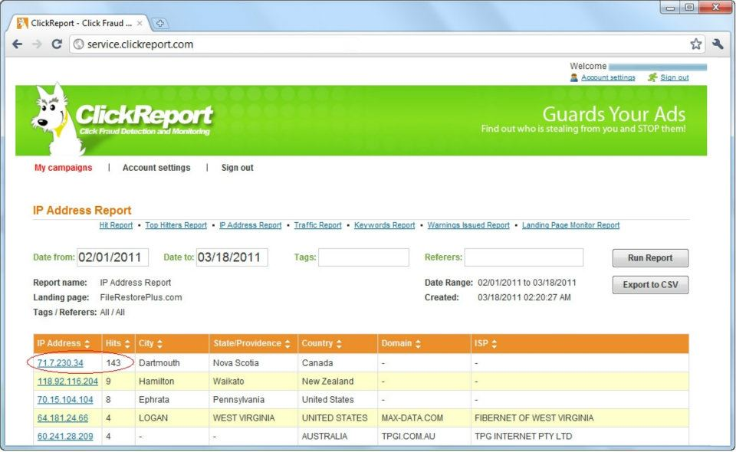Bookmark the page via the star icon

click(696, 44)
